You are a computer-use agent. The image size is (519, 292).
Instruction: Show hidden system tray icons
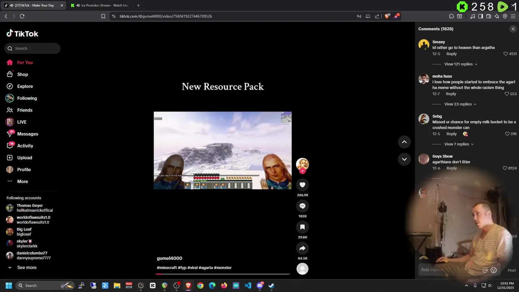tap(466, 286)
